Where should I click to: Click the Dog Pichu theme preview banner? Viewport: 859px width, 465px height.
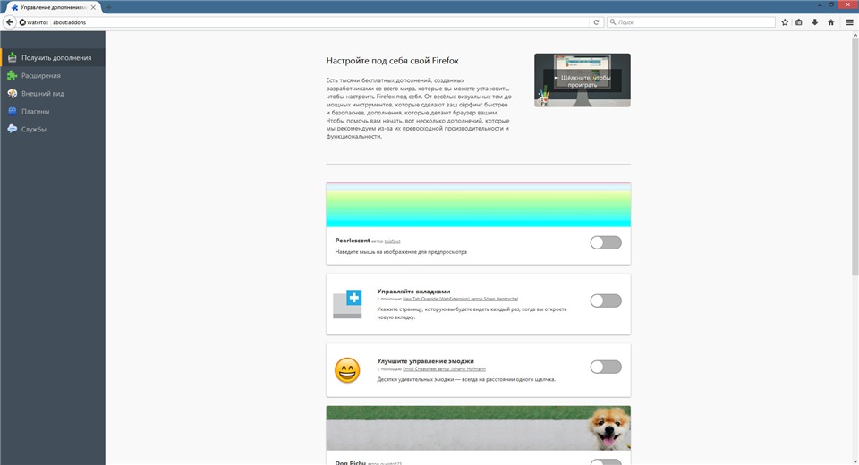pos(478,428)
